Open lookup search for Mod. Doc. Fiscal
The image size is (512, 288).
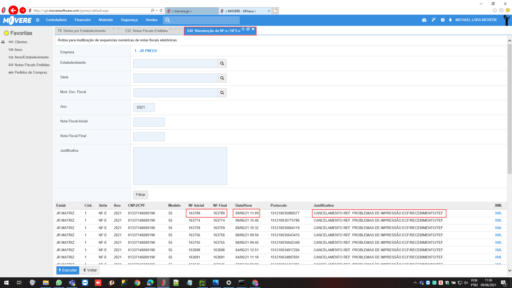coord(222,93)
